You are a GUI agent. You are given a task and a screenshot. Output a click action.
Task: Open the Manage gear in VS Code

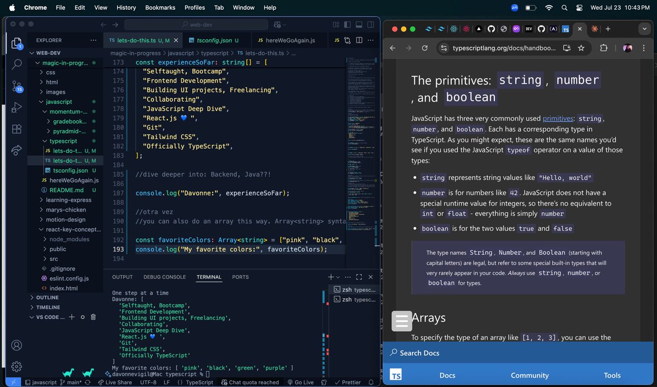point(17,366)
